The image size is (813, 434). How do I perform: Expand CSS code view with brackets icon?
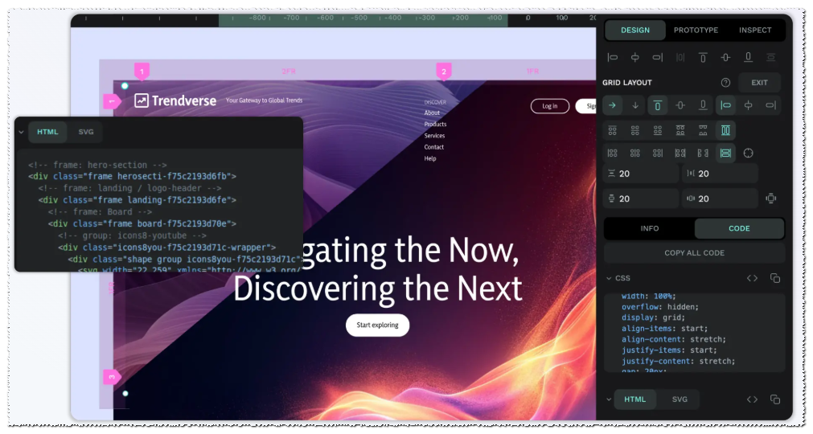click(752, 278)
